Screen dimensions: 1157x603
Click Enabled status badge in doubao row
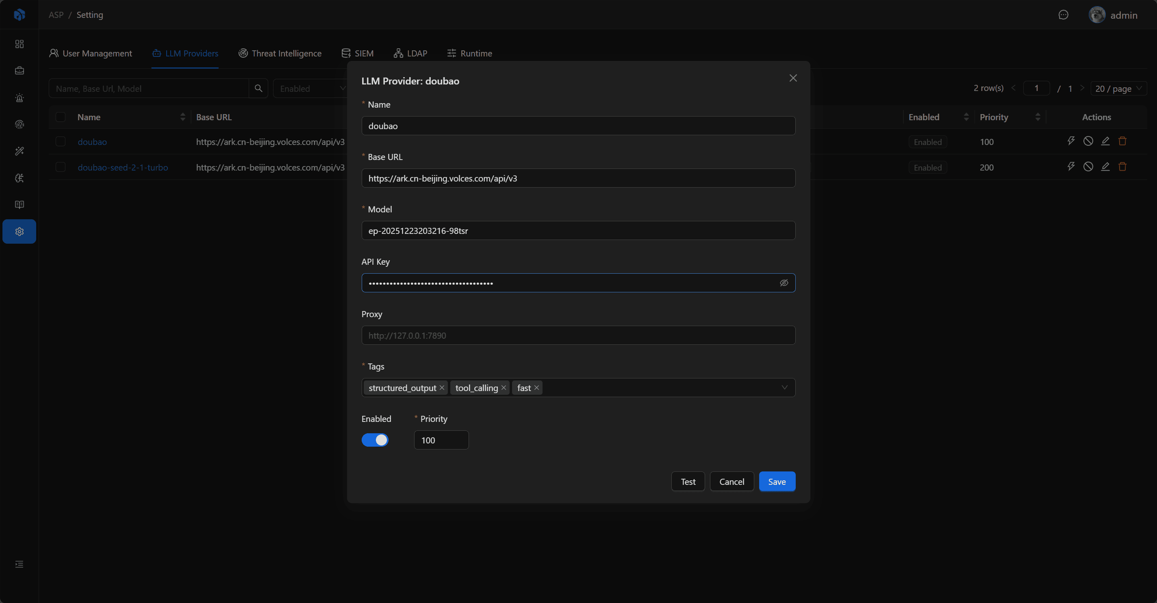pos(927,142)
